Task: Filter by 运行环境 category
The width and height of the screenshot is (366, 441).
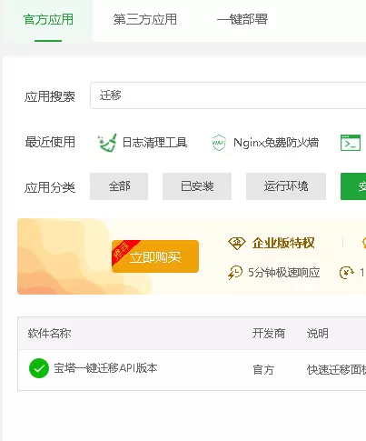Action: (286, 186)
